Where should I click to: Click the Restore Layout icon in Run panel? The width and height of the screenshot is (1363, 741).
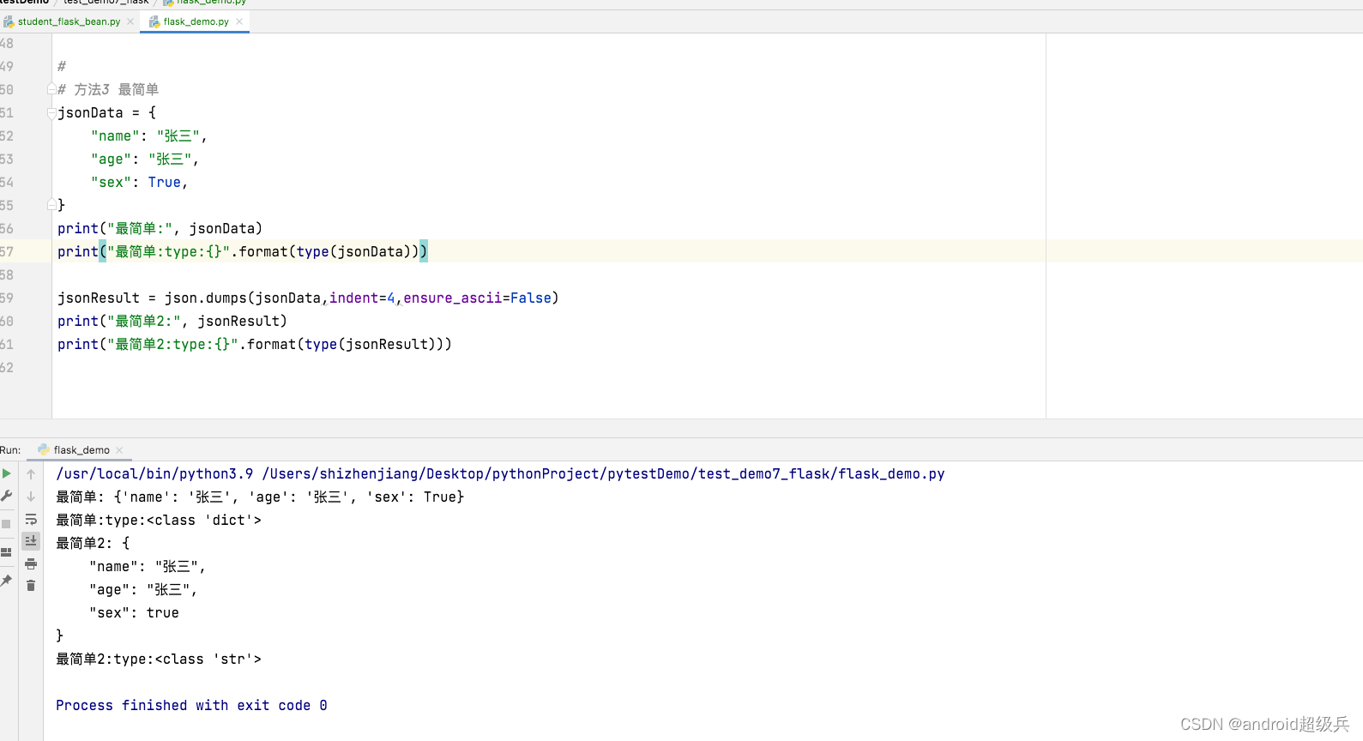point(7,552)
